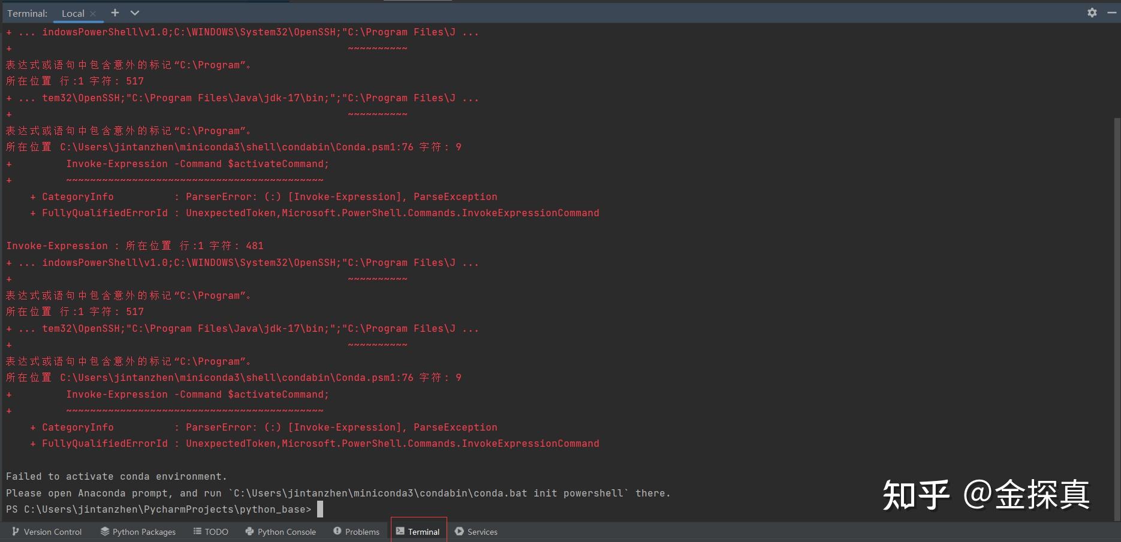Image resolution: width=1121 pixels, height=542 pixels.
Task: Open the Version Control tool window
Action: click(x=47, y=532)
